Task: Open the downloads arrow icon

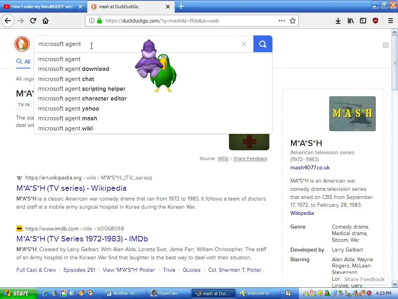Action: click(338, 21)
